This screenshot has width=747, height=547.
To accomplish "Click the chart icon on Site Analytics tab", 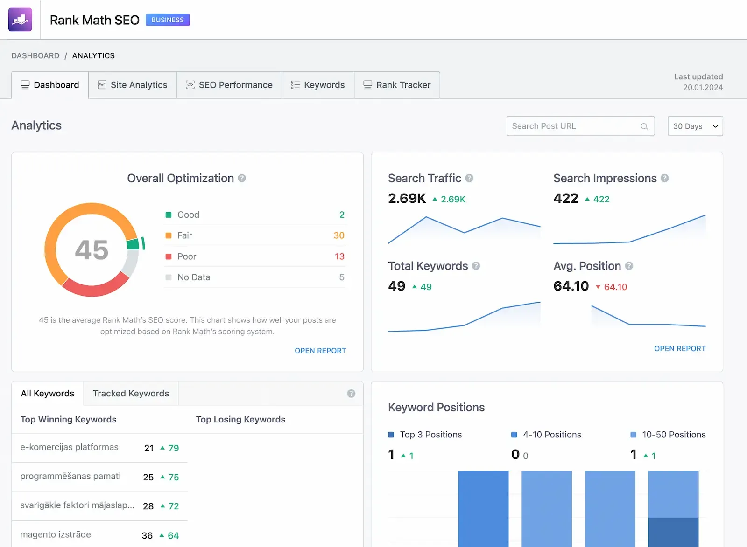I will 102,85.
